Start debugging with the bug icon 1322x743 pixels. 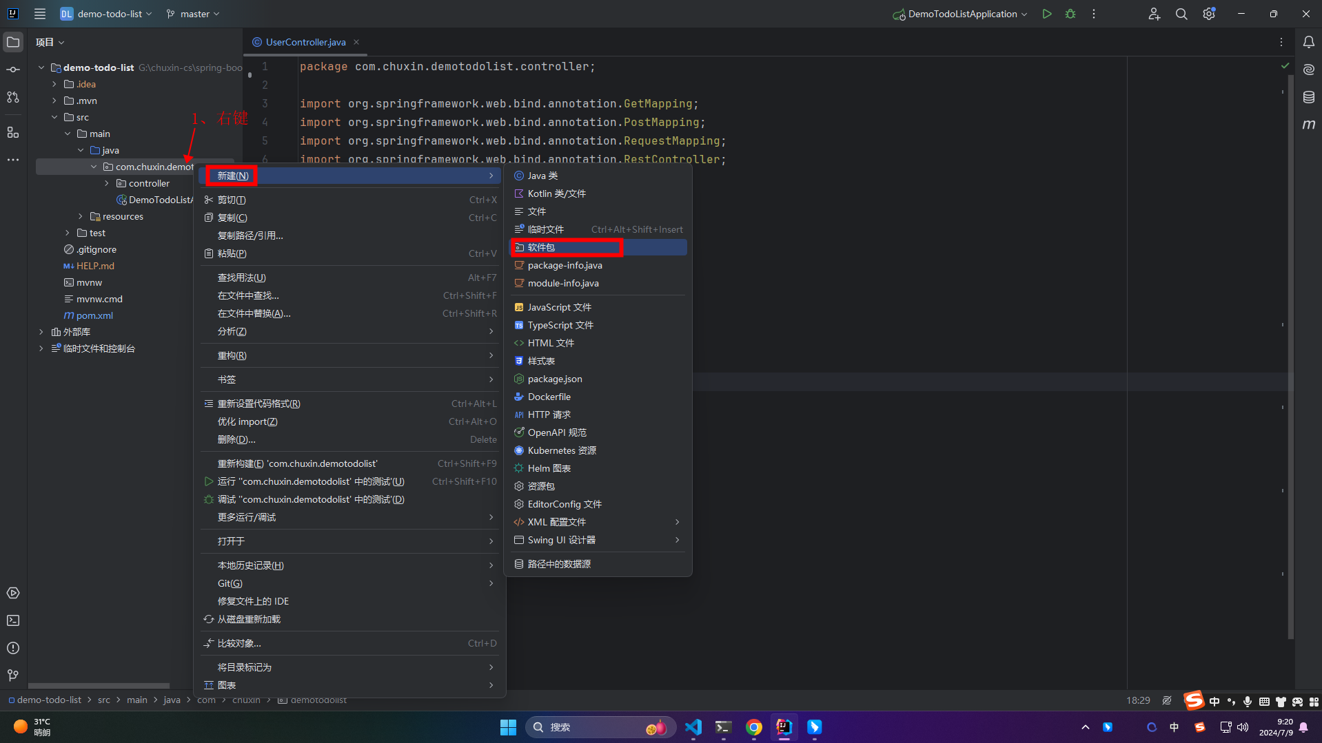click(x=1070, y=14)
